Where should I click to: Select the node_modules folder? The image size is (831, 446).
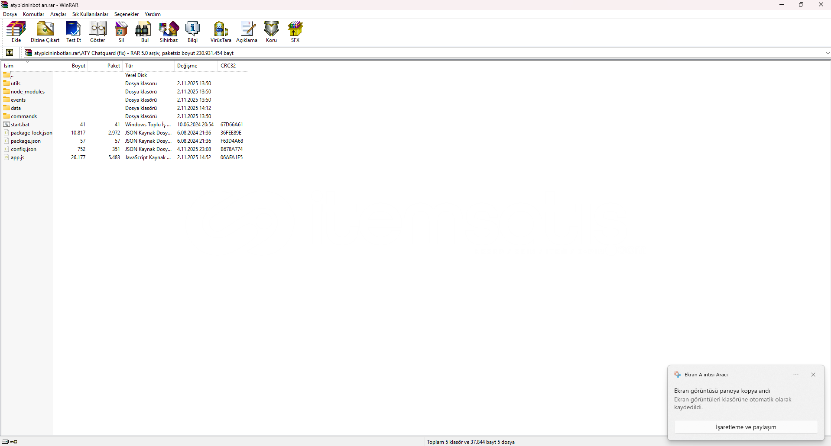[x=28, y=92]
